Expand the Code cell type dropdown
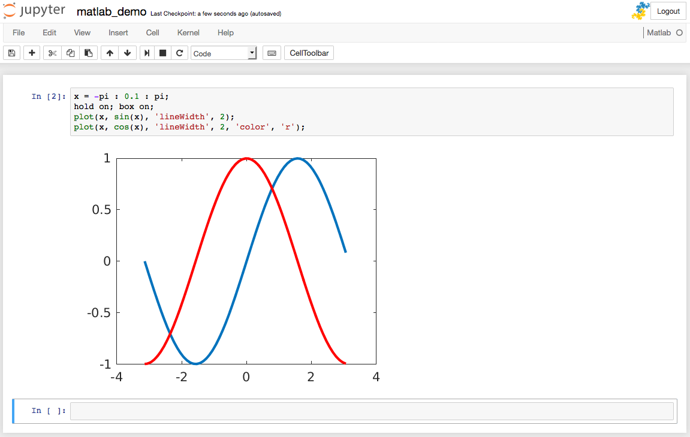Image resolution: width=690 pixels, height=437 pixels. [224, 53]
